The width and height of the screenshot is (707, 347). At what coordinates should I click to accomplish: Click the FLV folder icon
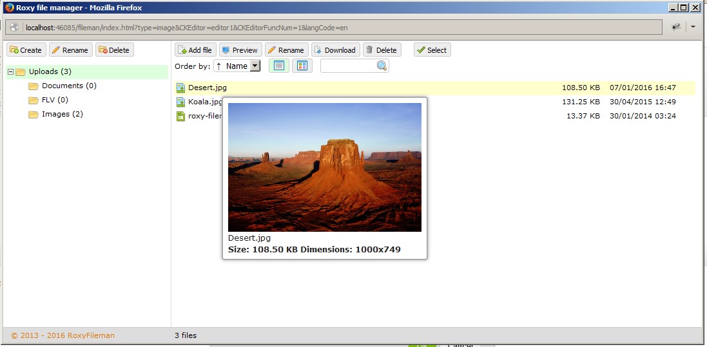point(34,100)
